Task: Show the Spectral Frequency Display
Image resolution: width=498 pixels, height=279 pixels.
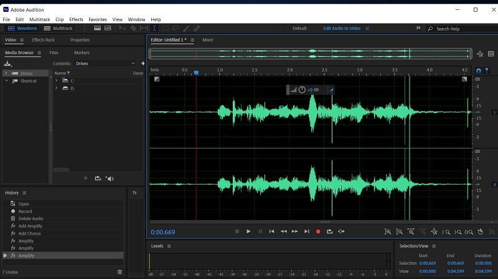Action: pyautogui.click(x=98, y=29)
